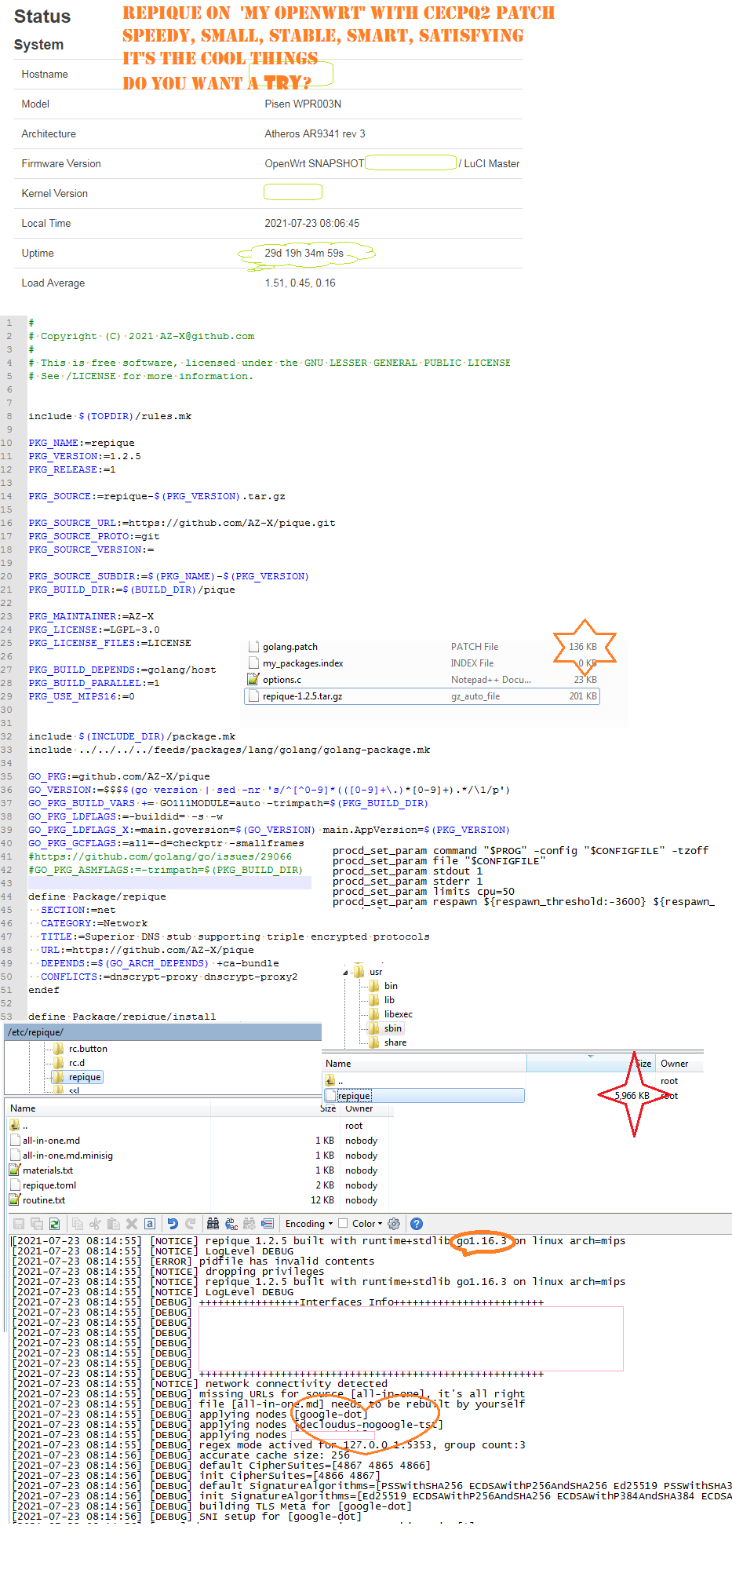Select the all-in-one.md file
732x1570 pixels.
click(46, 1141)
